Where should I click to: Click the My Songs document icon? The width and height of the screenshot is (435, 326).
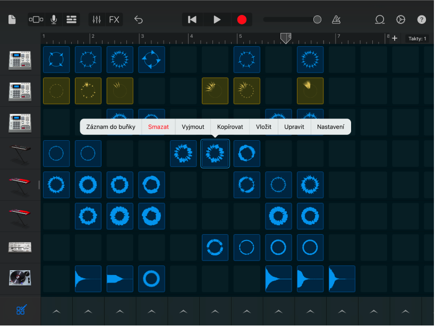coord(12,19)
